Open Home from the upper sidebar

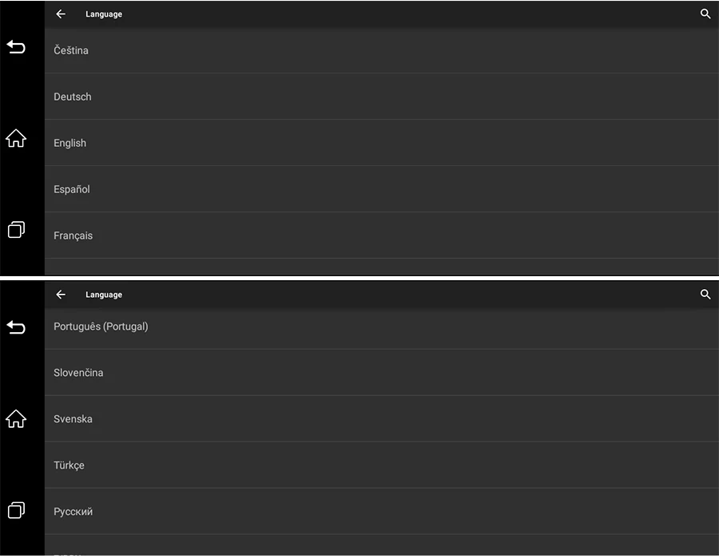[x=16, y=138]
